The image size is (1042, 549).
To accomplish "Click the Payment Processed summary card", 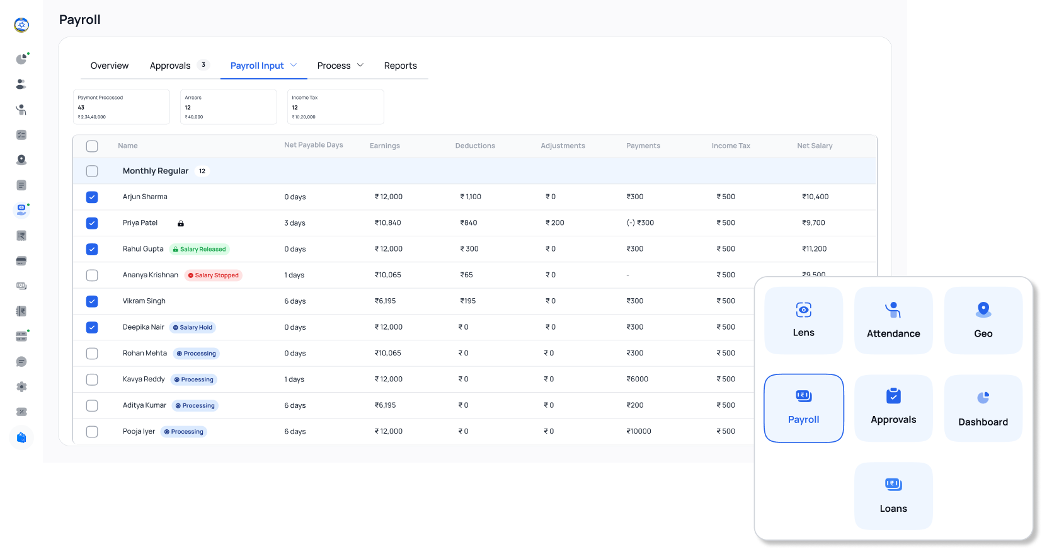I will (x=122, y=107).
